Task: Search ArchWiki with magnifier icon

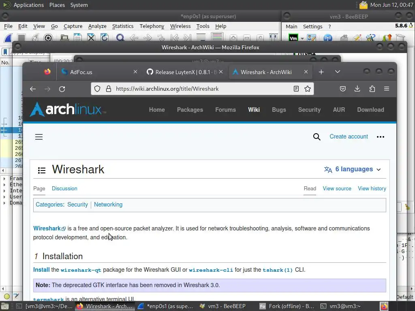Action: [x=317, y=137]
